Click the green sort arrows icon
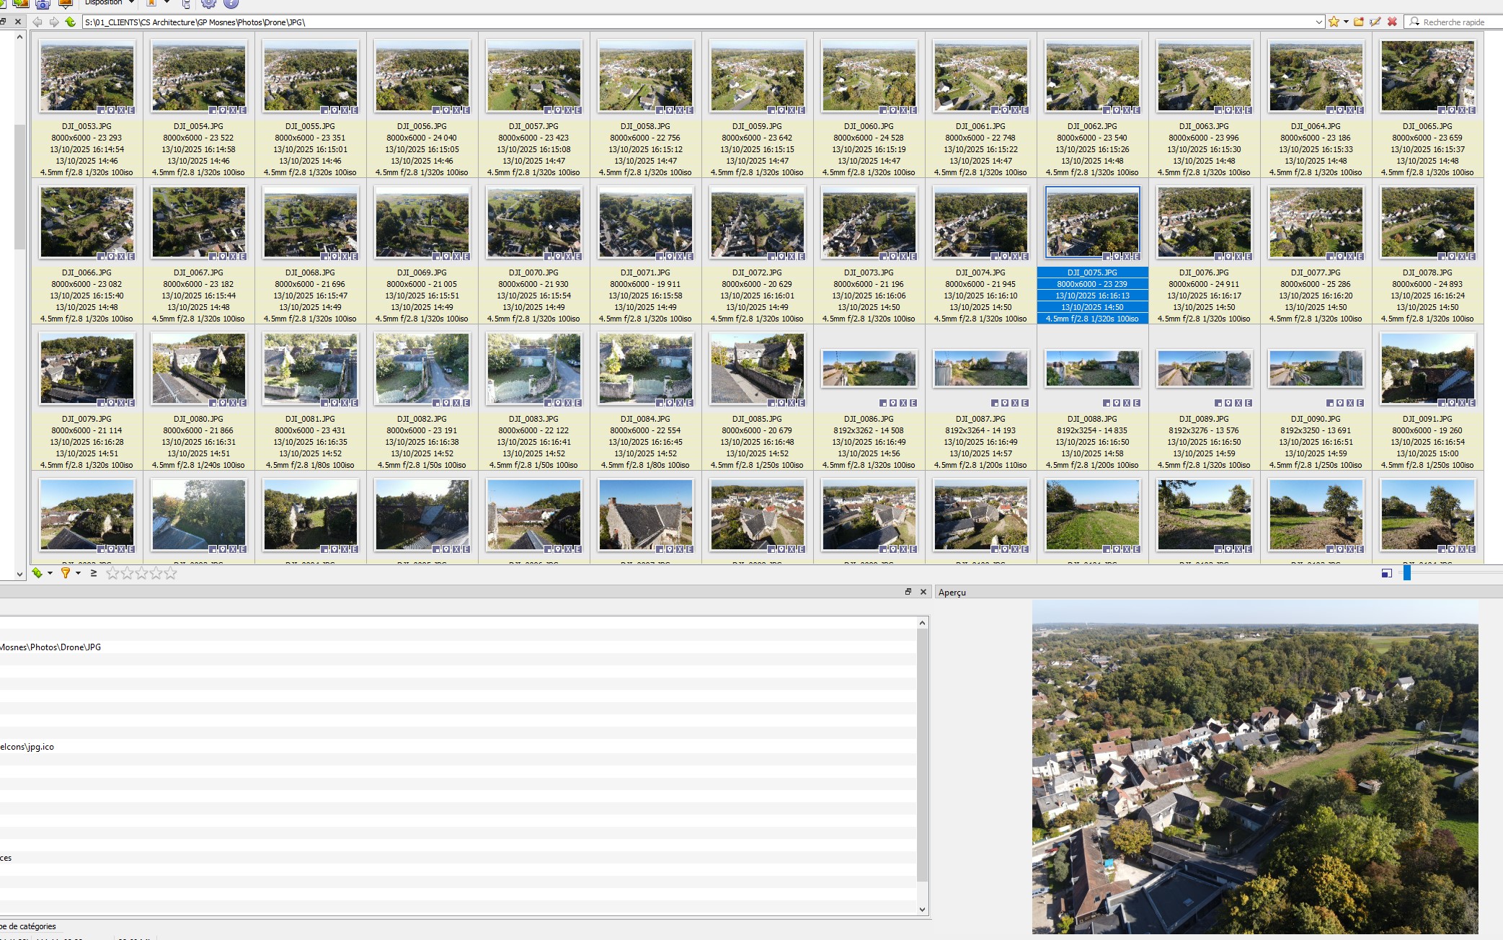This screenshot has height=940, width=1503. tap(37, 573)
